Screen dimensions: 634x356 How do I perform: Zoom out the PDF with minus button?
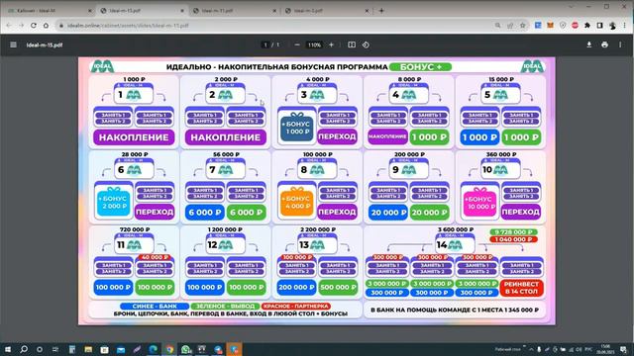pyautogui.click(x=297, y=44)
